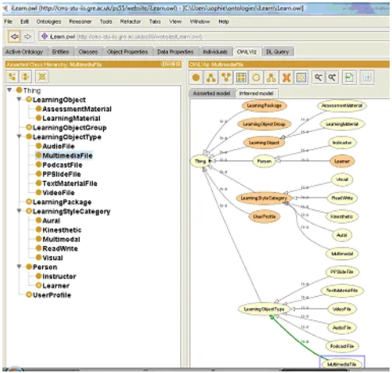This screenshot has width=392, height=373.
Task: Add a sibling class in the hierarchy
Action: (25, 77)
